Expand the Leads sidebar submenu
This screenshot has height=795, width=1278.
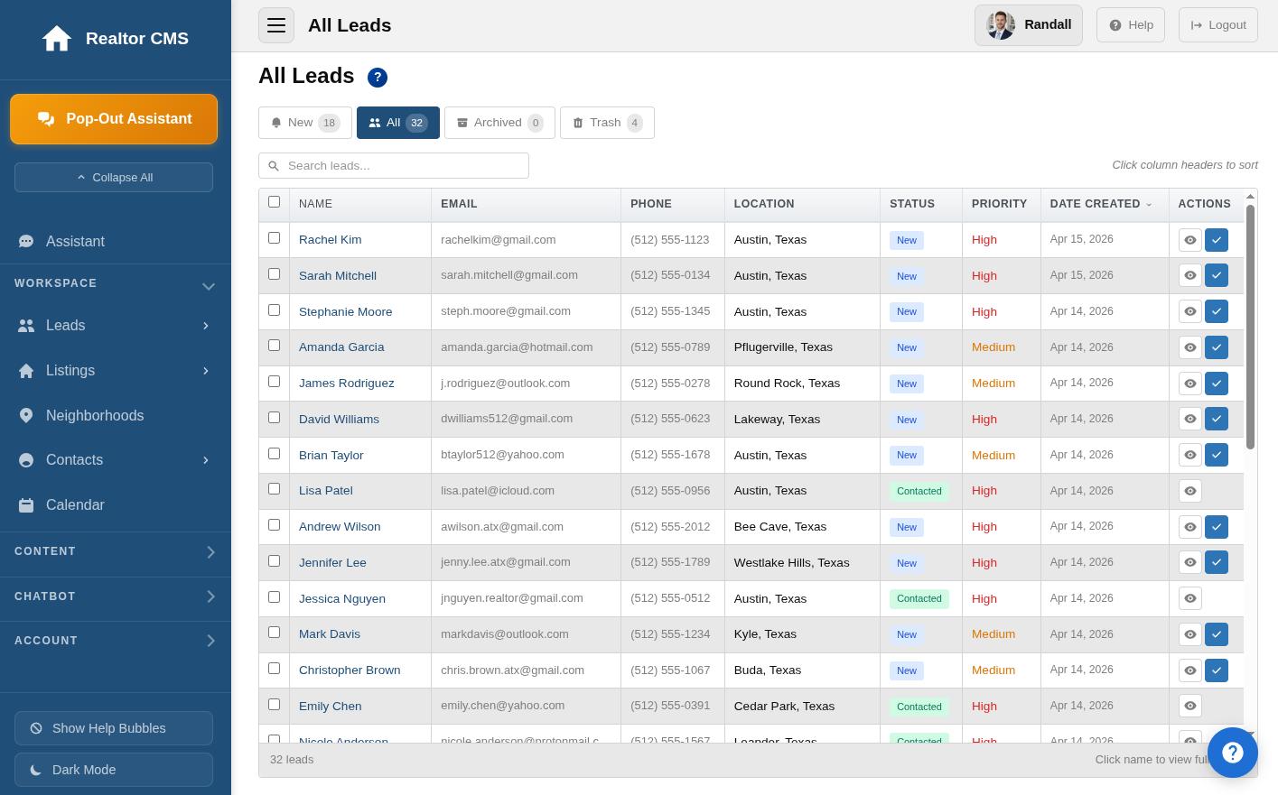(206, 326)
